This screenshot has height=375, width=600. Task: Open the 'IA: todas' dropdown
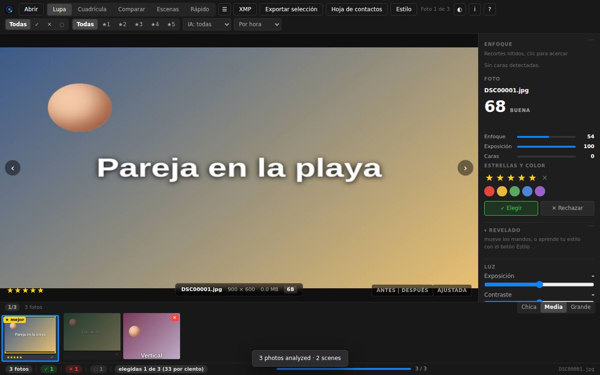pyautogui.click(x=207, y=24)
